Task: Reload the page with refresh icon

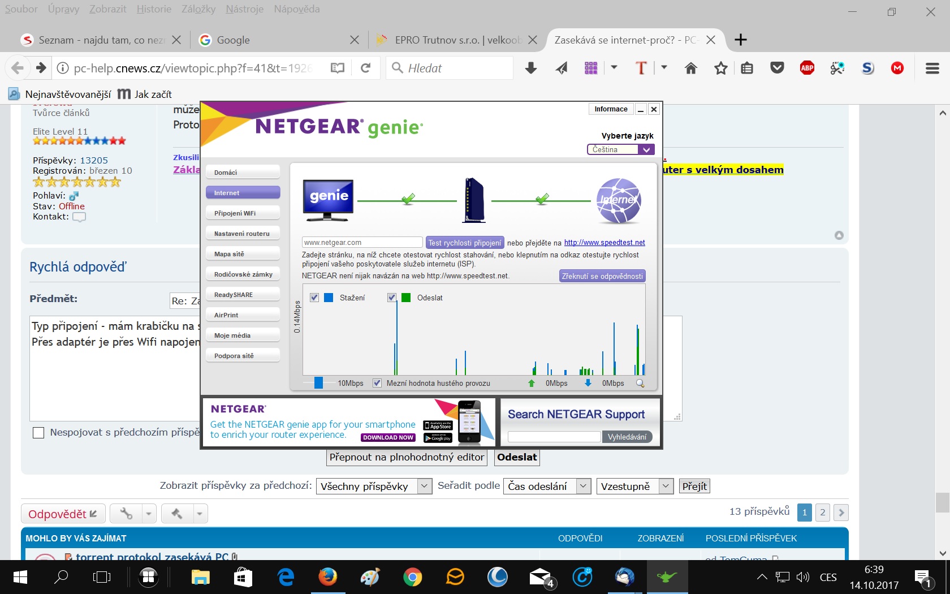Action: (x=366, y=68)
